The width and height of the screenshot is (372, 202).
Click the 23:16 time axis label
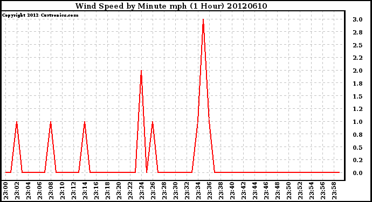pos(97,191)
